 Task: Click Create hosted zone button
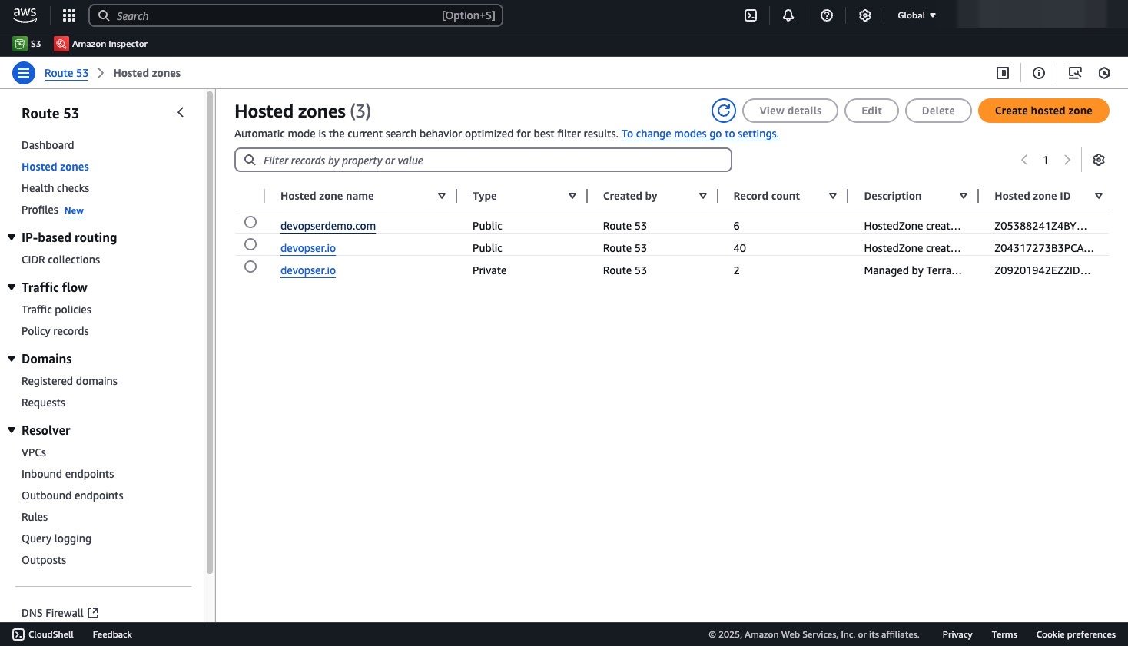click(1043, 111)
